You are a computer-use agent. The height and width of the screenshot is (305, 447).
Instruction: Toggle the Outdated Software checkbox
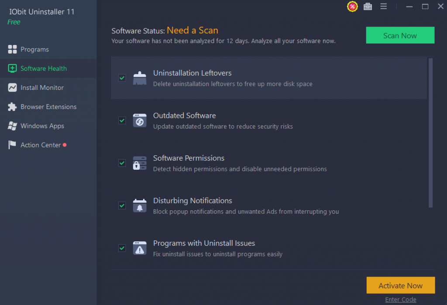122,120
